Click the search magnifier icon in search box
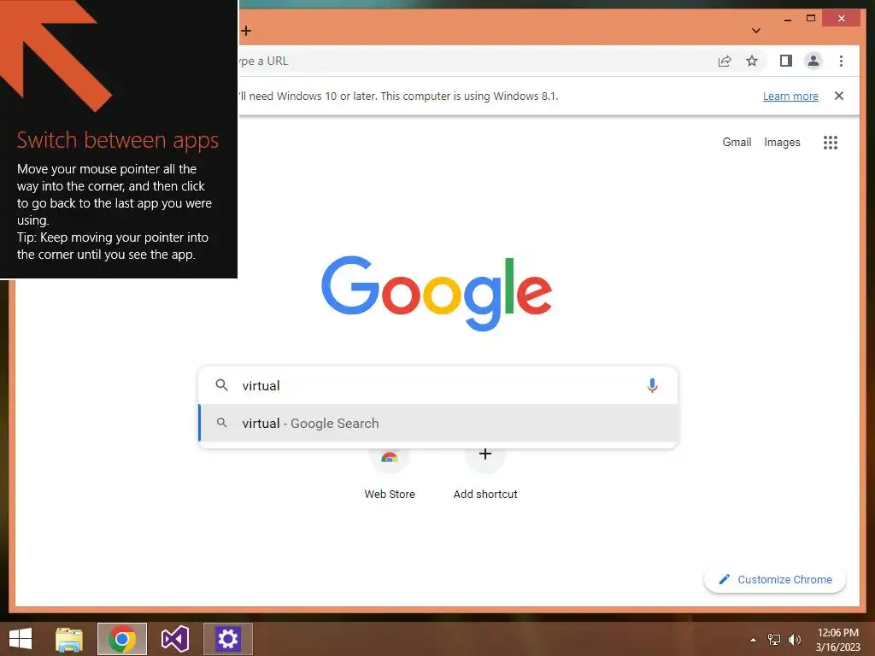 point(221,385)
